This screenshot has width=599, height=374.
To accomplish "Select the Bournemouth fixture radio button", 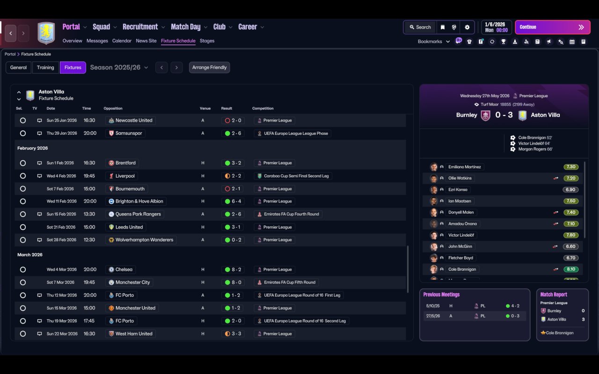I will (x=23, y=189).
